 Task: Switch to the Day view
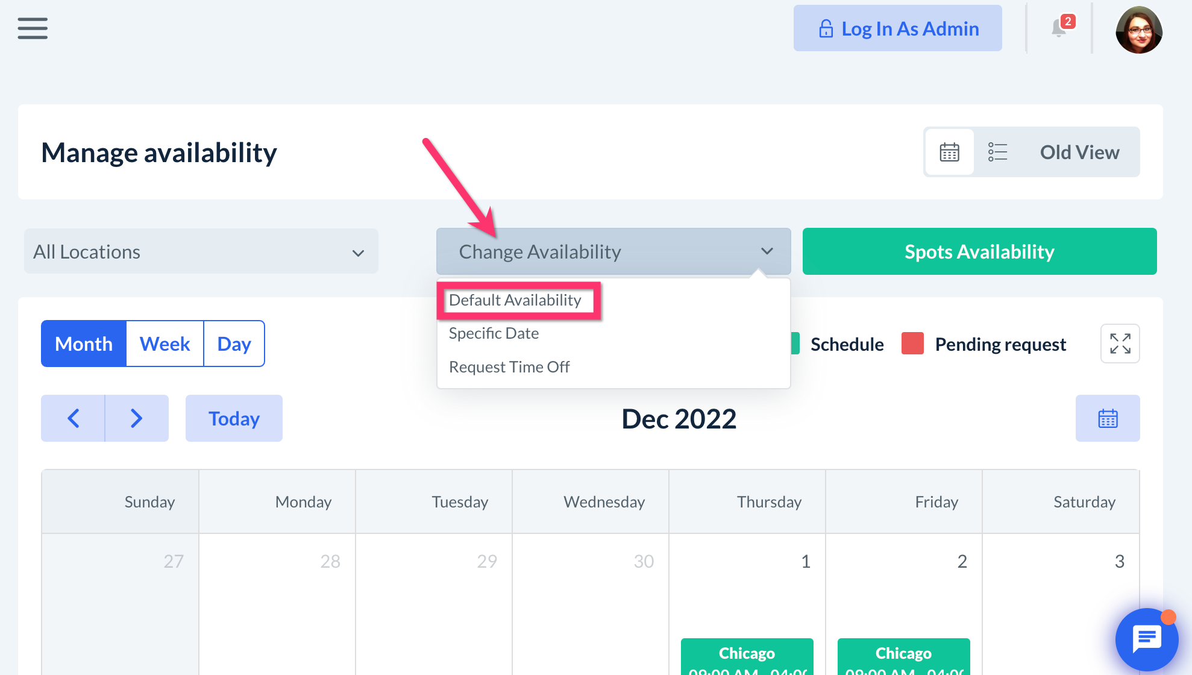tap(234, 344)
